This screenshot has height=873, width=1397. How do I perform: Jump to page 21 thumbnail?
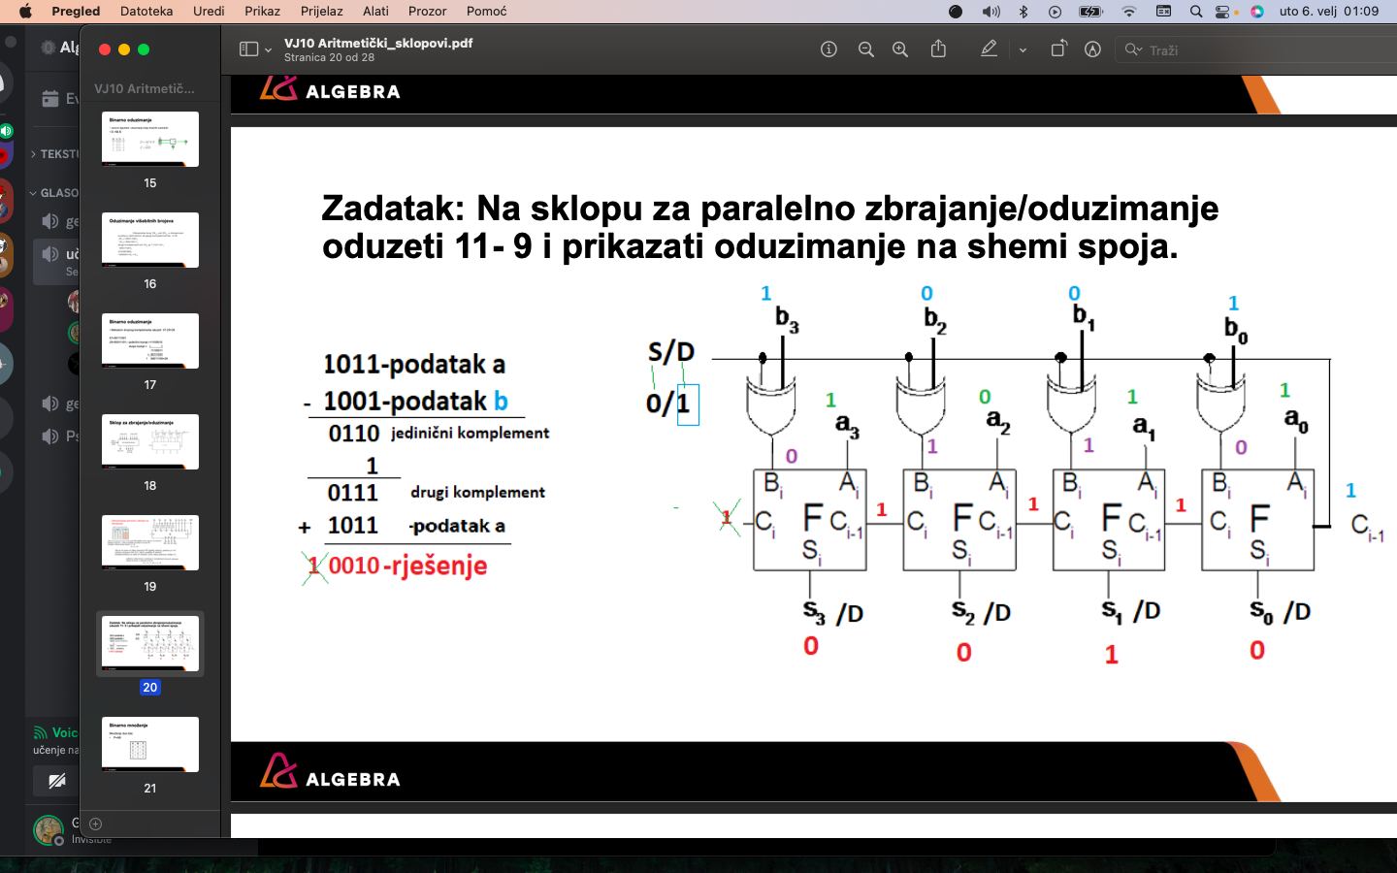[x=150, y=744]
